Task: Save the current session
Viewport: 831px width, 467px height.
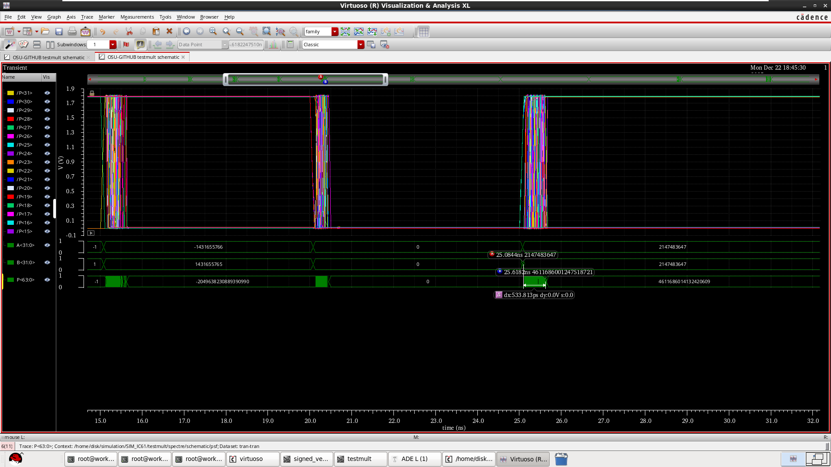Action: coord(59,31)
